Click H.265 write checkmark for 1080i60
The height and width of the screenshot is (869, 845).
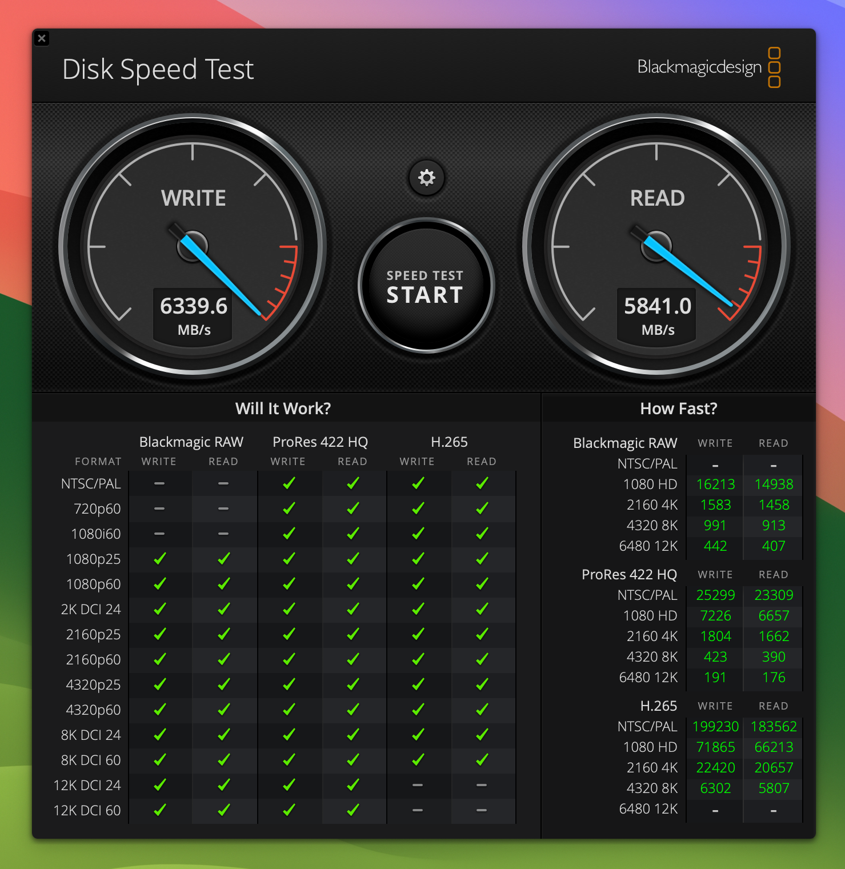[x=418, y=534]
